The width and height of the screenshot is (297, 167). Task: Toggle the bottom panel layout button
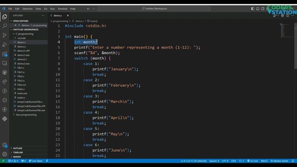point(258,9)
